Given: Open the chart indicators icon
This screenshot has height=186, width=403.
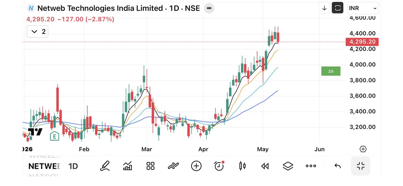Looking at the screenshot, I should [128, 166].
